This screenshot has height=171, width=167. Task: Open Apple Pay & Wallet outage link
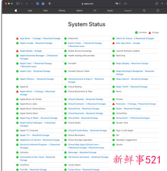39,118
